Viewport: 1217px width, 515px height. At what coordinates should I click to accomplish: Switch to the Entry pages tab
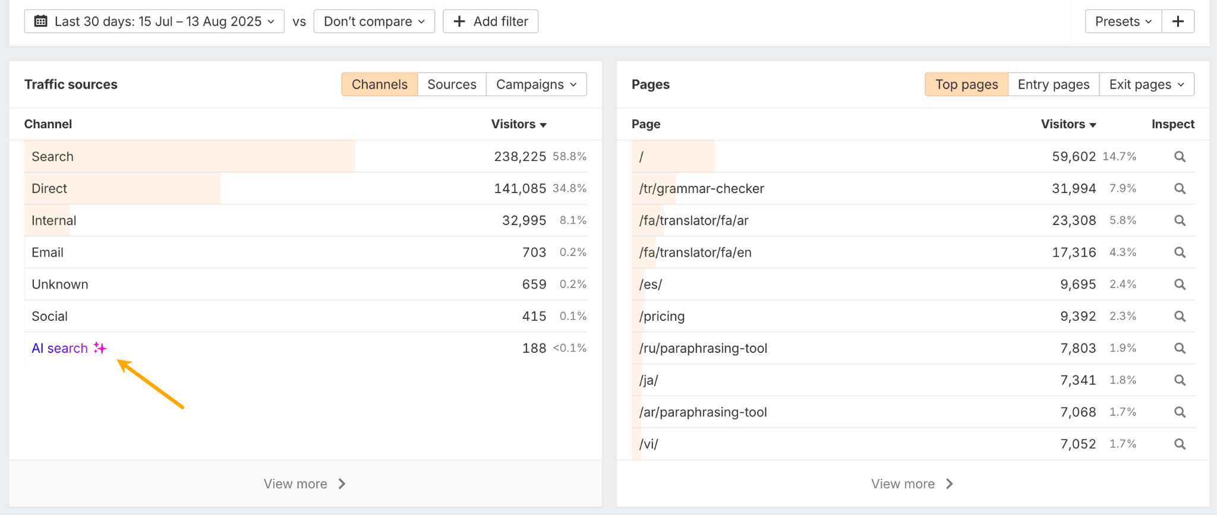click(x=1053, y=85)
